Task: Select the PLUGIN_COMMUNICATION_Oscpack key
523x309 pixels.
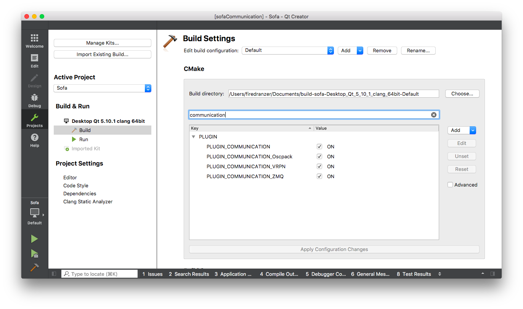Action: (x=250, y=156)
